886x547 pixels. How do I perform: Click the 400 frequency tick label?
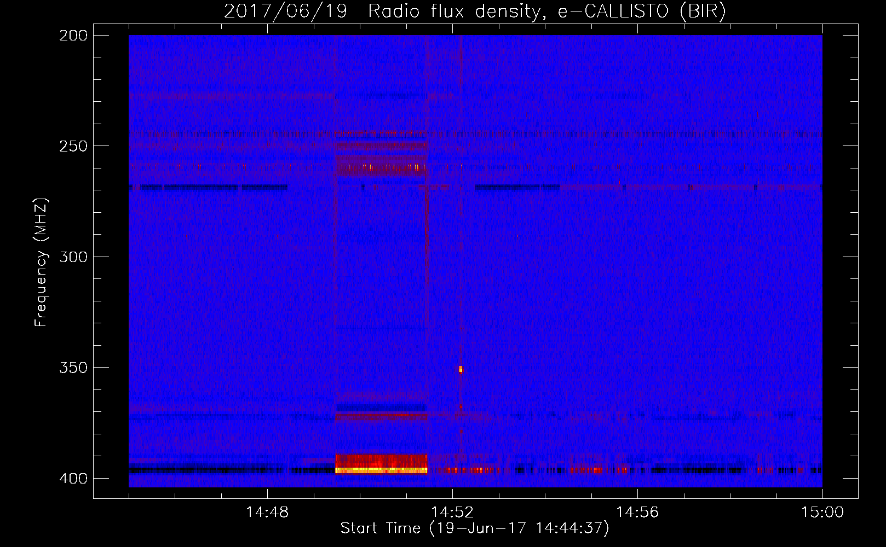coord(73,479)
